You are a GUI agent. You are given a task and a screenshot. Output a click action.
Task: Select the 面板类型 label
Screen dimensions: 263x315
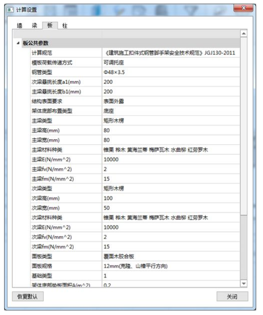42,256
